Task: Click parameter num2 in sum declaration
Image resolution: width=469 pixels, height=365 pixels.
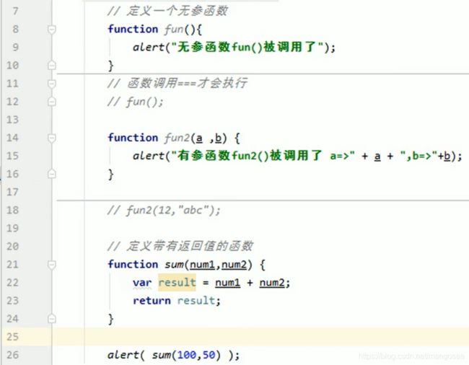Action: [x=234, y=265]
